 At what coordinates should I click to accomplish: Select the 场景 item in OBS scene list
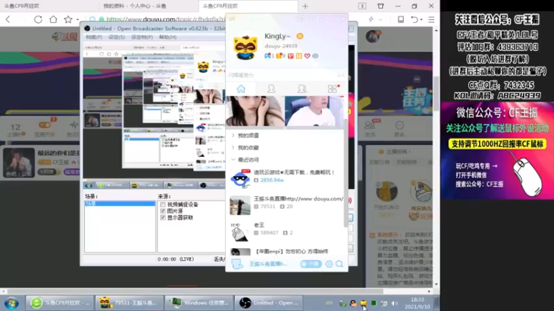pos(120,203)
